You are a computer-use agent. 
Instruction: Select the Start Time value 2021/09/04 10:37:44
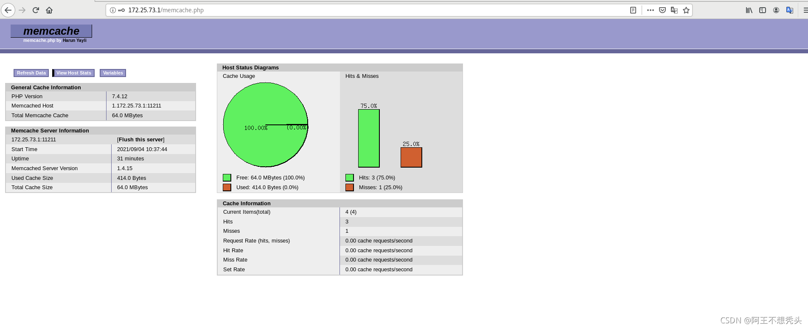pyautogui.click(x=142, y=149)
